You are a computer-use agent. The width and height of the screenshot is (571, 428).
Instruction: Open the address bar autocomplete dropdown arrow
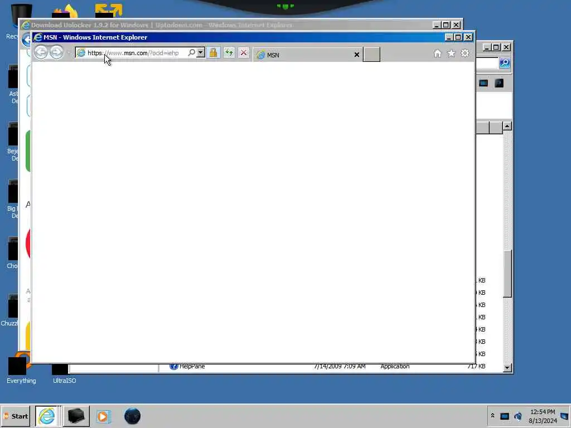(x=201, y=53)
